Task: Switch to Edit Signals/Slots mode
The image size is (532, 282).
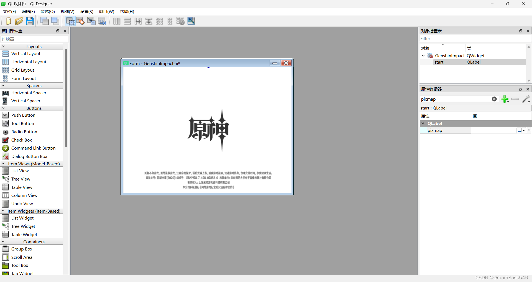Action: tap(81, 21)
